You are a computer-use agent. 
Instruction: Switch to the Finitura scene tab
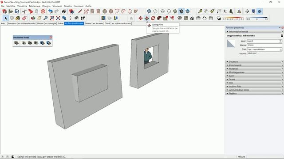[x=88, y=23]
